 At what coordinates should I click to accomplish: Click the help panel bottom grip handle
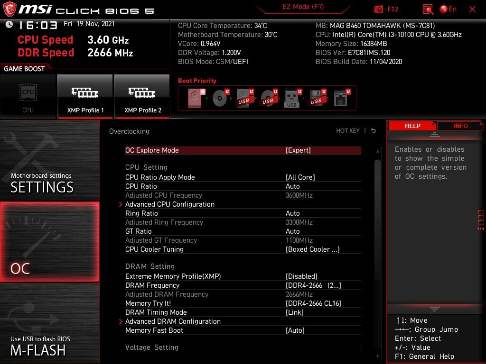(435, 309)
